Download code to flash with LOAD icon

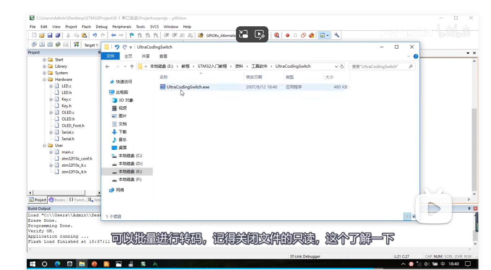76,44
